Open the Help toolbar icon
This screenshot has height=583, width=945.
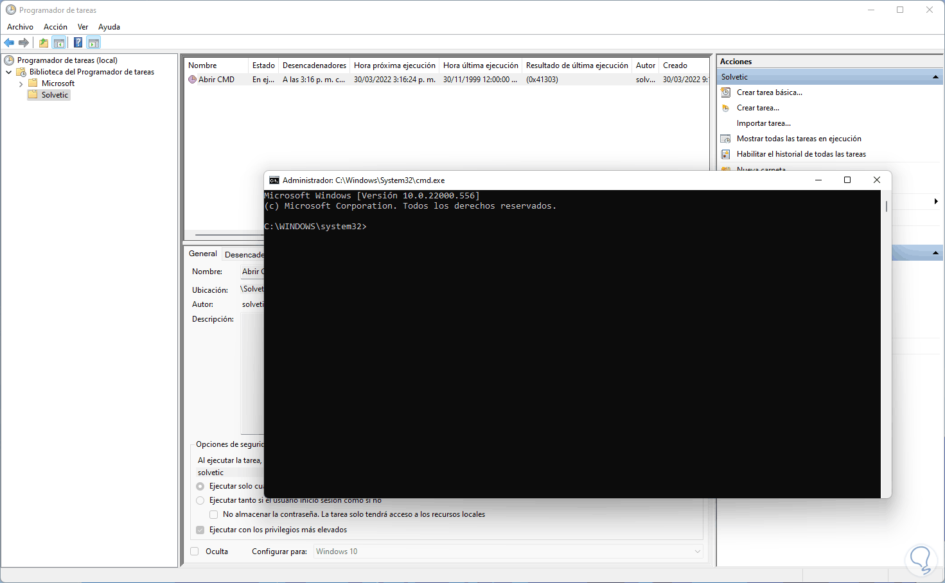pos(78,43)
